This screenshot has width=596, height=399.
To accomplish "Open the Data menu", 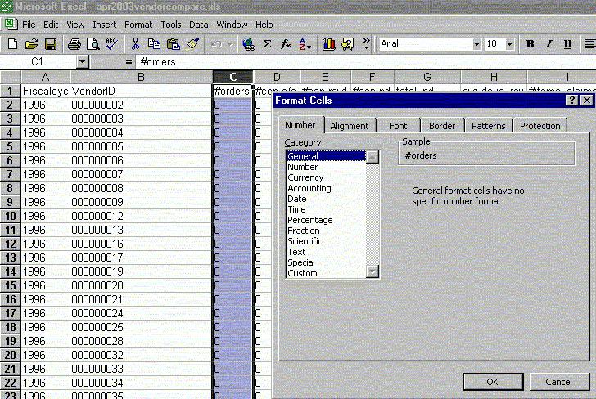I will [x=198, y=25].
